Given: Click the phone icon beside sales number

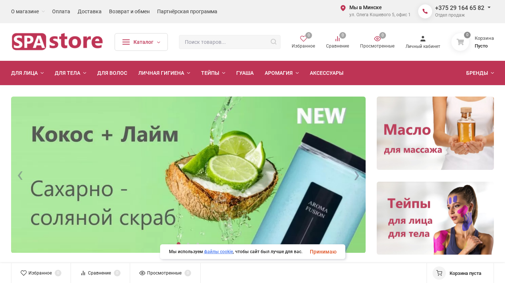Looking at the screenshot, I should click(x=425, y=11).
